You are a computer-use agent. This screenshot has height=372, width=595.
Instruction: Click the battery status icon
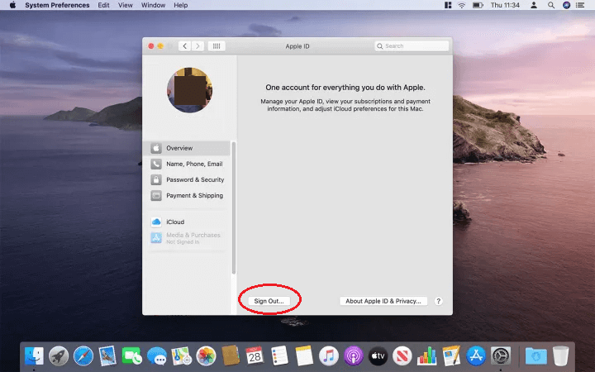point(478,5)
